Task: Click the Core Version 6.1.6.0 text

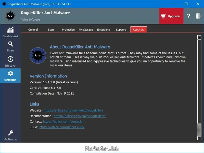Action: [x=45, y=88]
